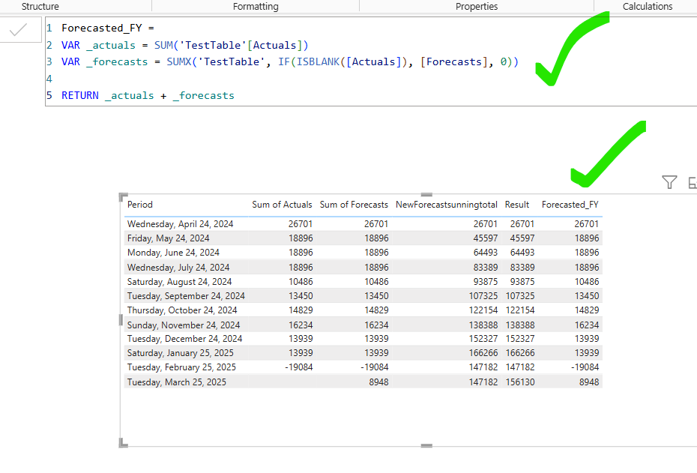Click the focus mode icon beside filter
The image size is (697, 473).
[693, 182]
